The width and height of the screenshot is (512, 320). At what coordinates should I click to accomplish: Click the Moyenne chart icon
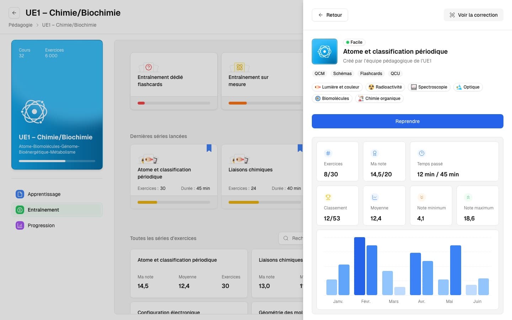click(374, 197)
